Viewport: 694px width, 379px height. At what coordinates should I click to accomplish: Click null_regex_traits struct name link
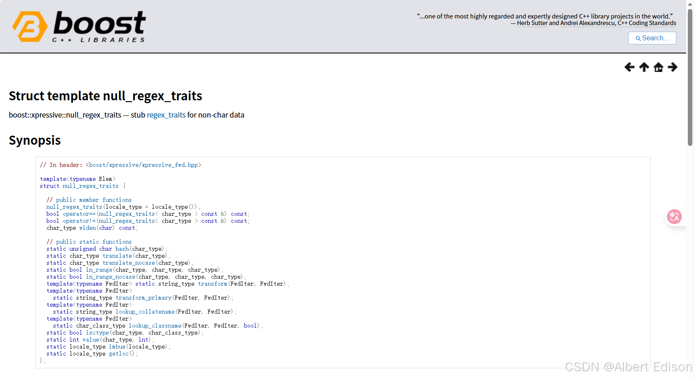(91, 186)
